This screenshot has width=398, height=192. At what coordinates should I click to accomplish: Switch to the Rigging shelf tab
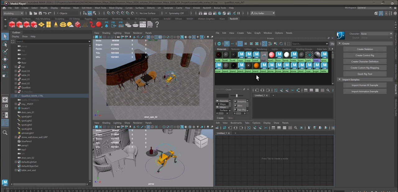click(88, 19)
